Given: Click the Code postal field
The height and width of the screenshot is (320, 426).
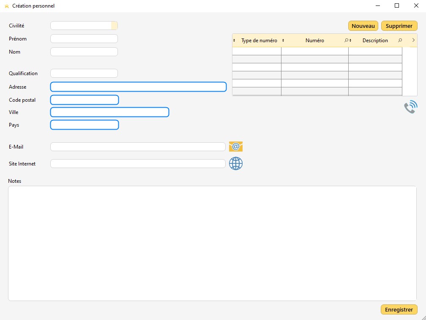Looking at the screenshot, I should (x=85, y=100).
